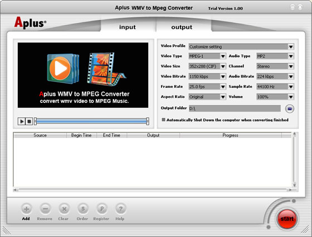Click the Register icon

[101, 209]
